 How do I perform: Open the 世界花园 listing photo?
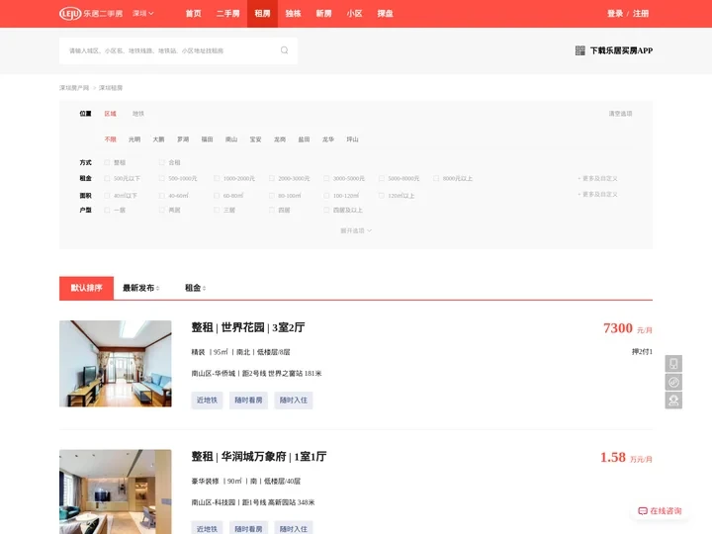pos(116,364)
